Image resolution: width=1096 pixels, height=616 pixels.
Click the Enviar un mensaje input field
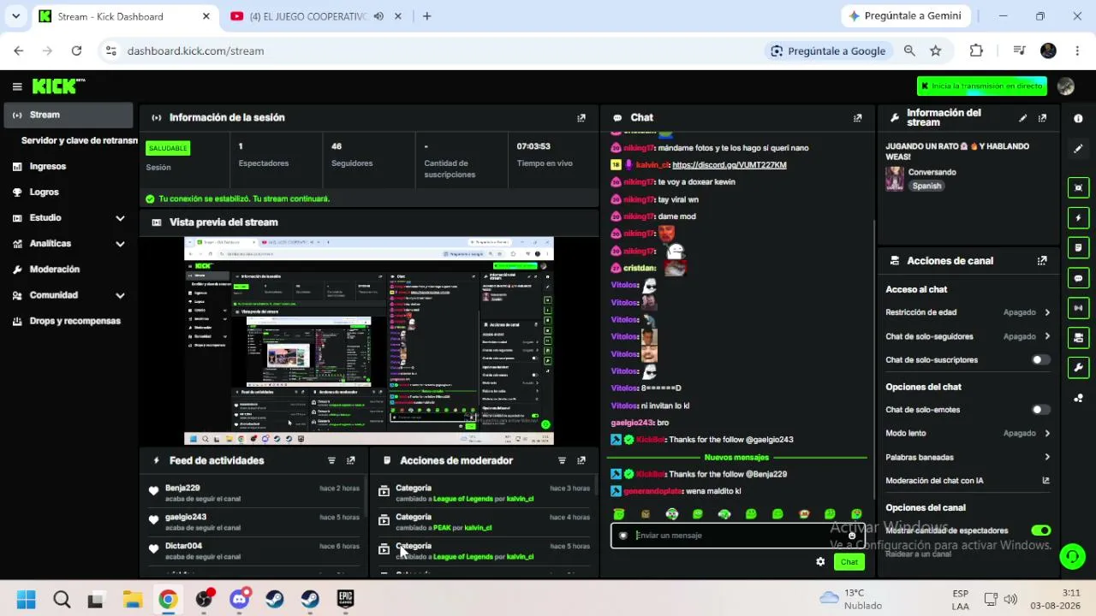[x=736, y=536]
